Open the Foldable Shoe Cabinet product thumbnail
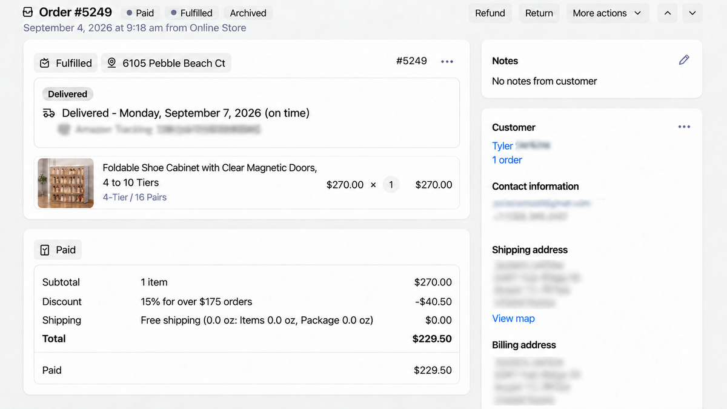 coord(65,184)
